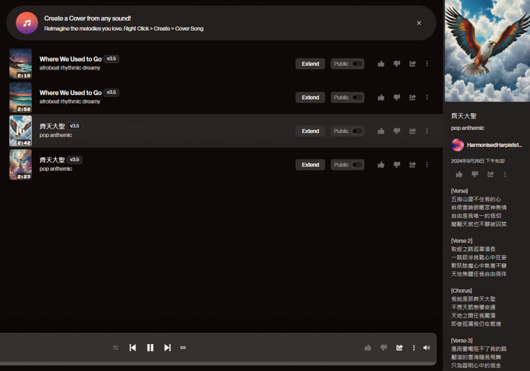Screen dimensions: 530x371
Task: Like the current song in the player bar
Action: click(x=368, y=348)
